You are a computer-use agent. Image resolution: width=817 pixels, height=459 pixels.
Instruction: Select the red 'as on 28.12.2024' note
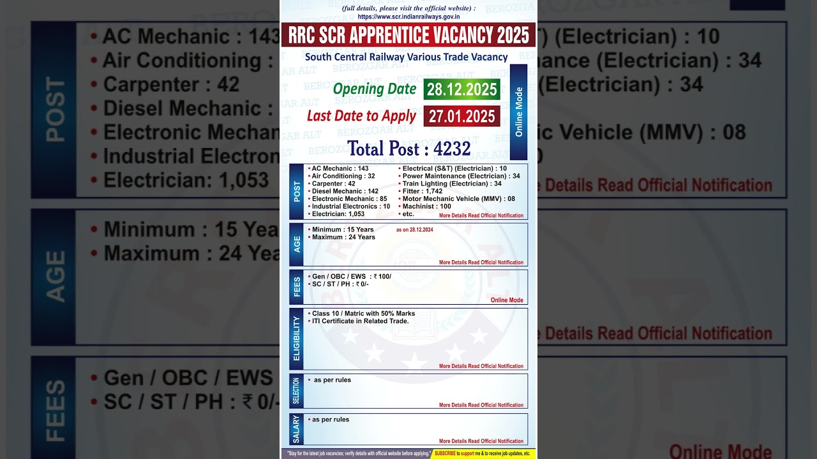tap(415, 229)
